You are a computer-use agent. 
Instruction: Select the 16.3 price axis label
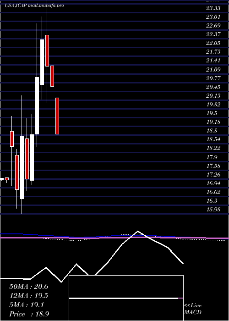click(212, 201)
